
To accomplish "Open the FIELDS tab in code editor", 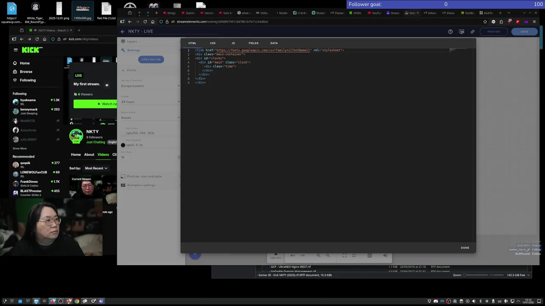I will pyautogui.click(x=253, y=43).
